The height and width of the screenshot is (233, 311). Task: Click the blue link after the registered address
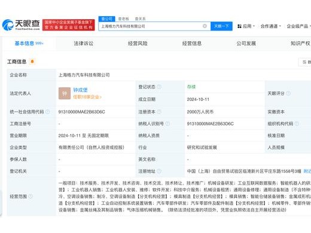pos(307,171)
